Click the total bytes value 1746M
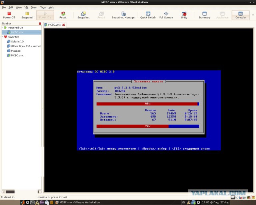 pos(171,113)
